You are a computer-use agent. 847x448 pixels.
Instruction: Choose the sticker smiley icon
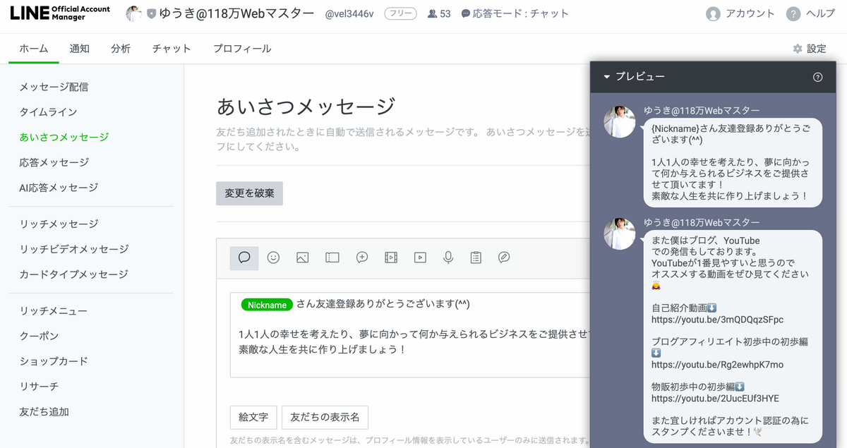click(273, 258)
